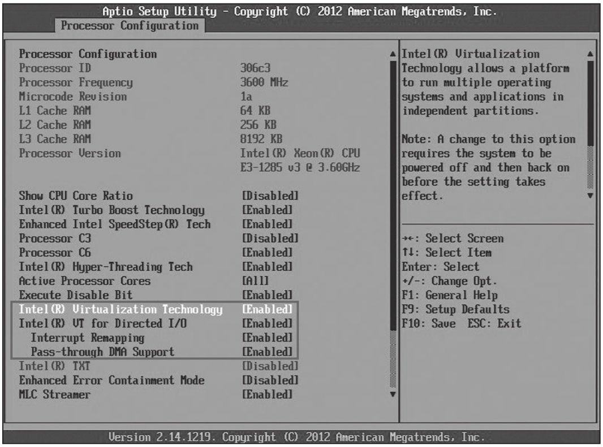
Task: Click help panel scroll up arrow
Action: [x=591, y=55]
